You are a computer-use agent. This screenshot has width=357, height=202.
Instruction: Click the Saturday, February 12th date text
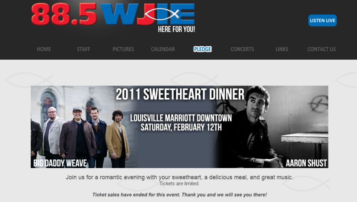(x=181, y=127)
